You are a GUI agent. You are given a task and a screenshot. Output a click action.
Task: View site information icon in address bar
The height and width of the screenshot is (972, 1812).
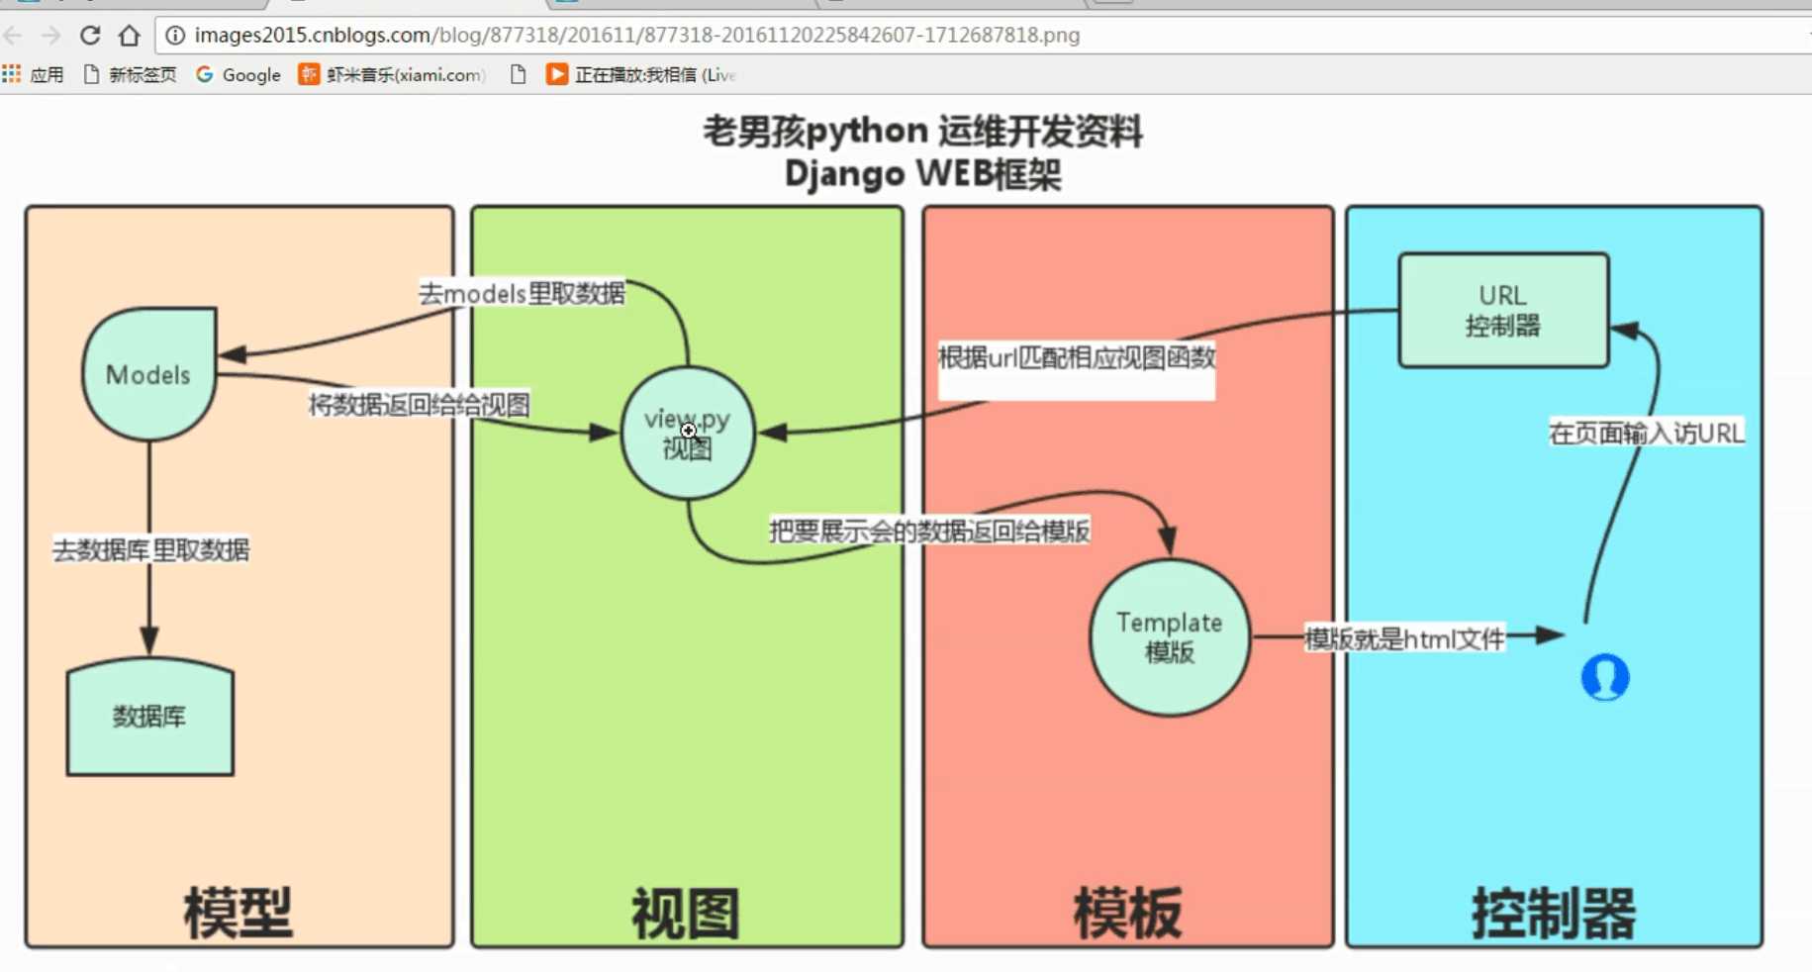coord(175,36)
